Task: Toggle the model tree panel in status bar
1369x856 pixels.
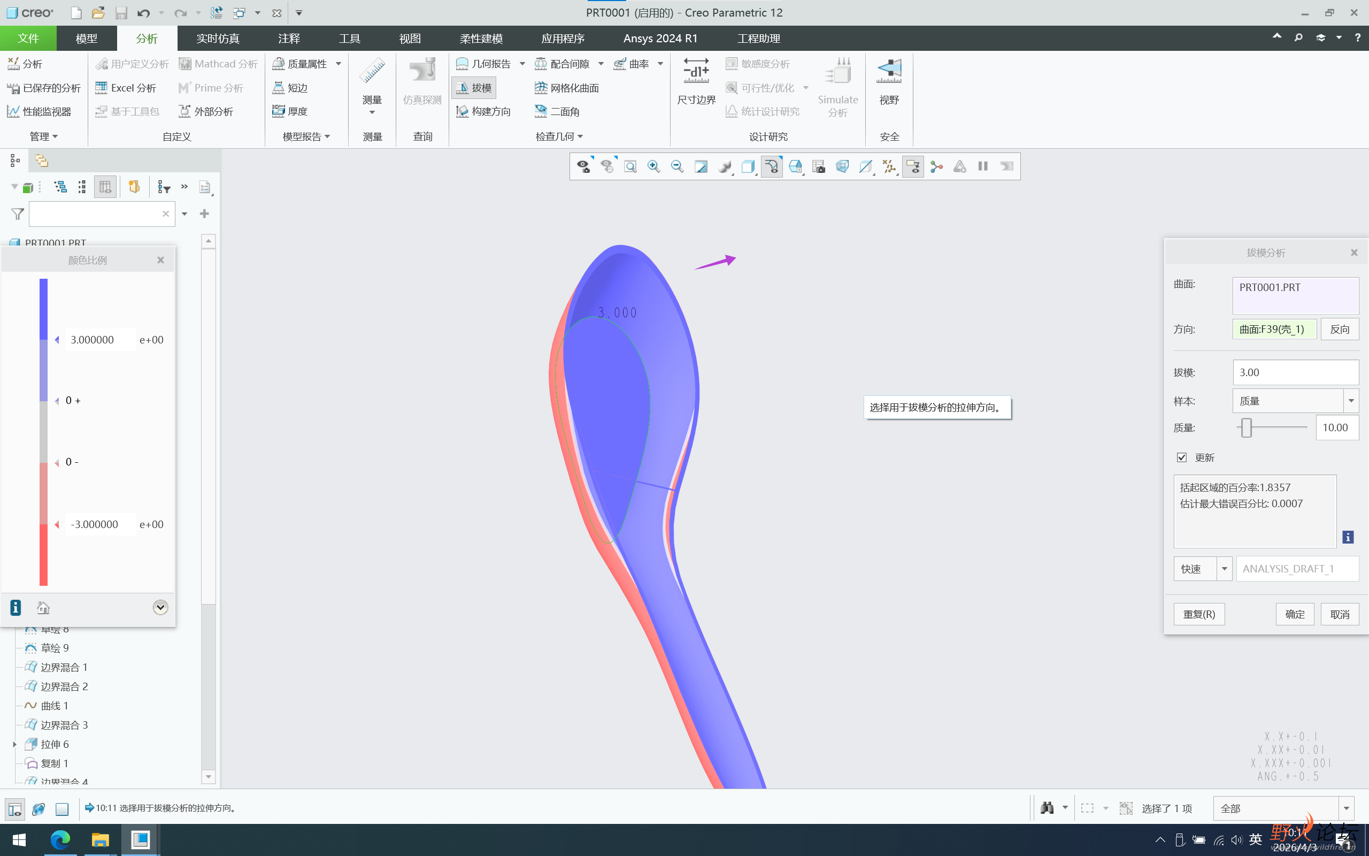Action: click(x=16, y=809)
